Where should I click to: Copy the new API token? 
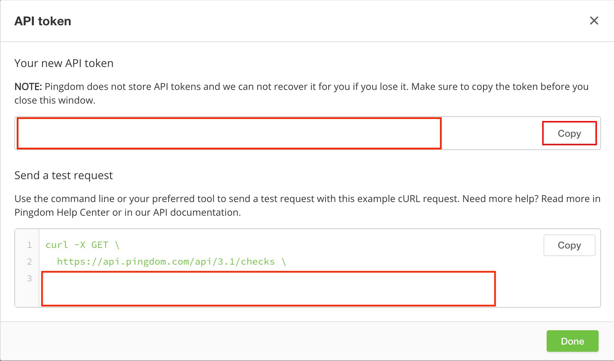coord(569,133)
